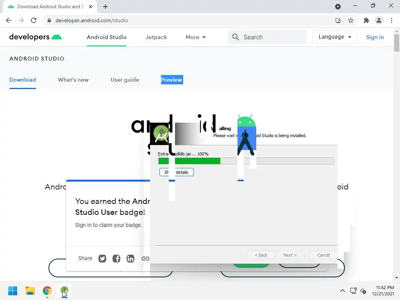Open File Explorer from the taskbar
The width and height of the screenshot is (400, 300).
(30, 291)
